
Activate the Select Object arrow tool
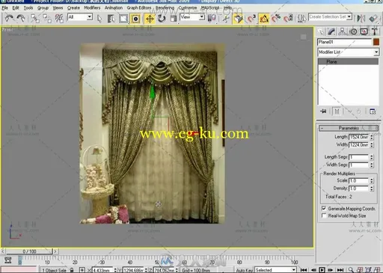point(99,19)
